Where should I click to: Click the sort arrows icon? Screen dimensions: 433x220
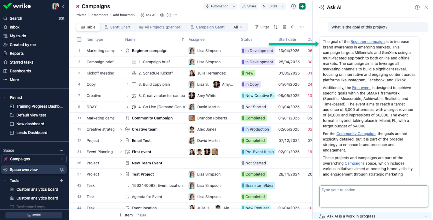tap(276, 27)
